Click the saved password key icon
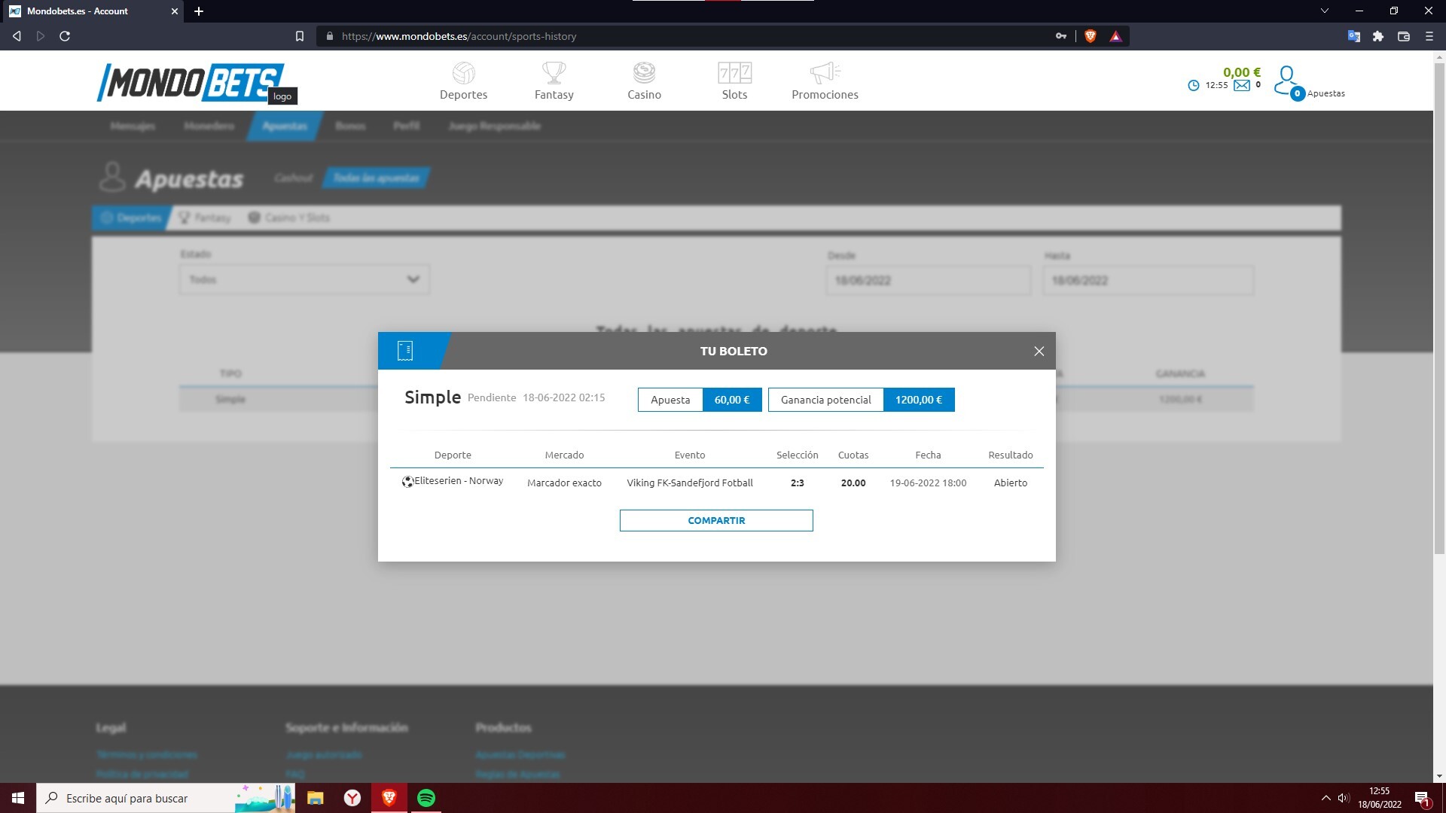This screenshot has width=1446, height=813. click(1060, 36)
